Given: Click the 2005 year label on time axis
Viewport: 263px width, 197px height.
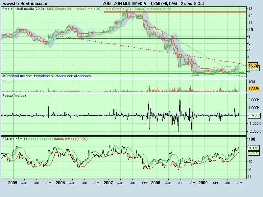Looking at the screenshot, I should tap(12, 183).
